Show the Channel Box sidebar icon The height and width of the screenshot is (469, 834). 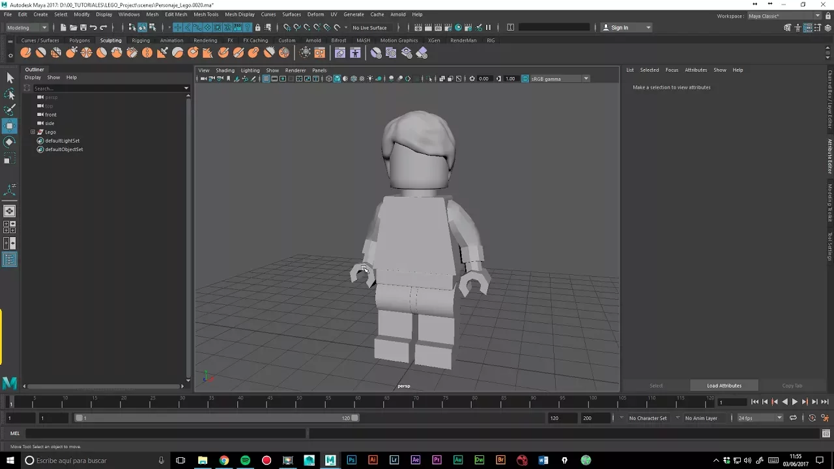827,27
